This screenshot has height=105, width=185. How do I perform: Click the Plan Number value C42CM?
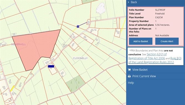(159, 17)
